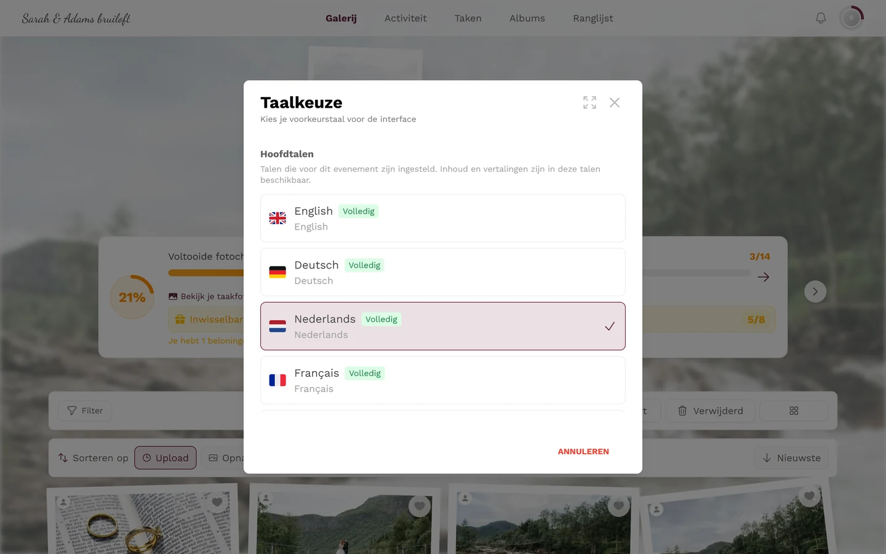This screenshot has width=886, height=554.
Task: Open the notifications bell
Action: coord(821,18)
